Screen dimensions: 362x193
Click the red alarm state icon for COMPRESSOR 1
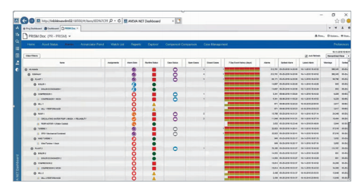pyautogui.click(x=134, y=94)
